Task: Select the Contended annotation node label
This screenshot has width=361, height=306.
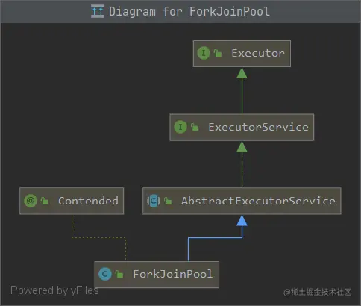Action: (88, 201)
